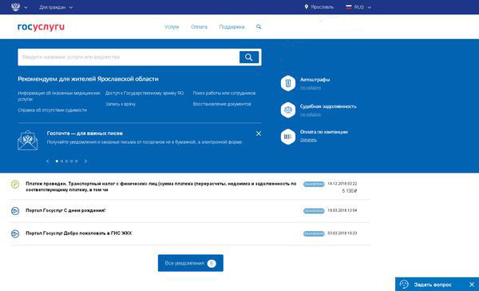
Task: Expand the chevron next to the coat of arms
Action: pyautogui.click(x=26, y=7)
